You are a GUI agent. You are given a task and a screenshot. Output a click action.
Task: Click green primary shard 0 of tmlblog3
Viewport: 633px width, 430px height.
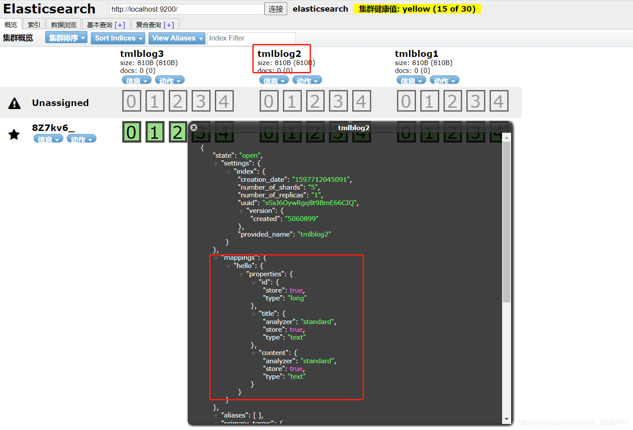pyautogui.click(x=132, y=132)
